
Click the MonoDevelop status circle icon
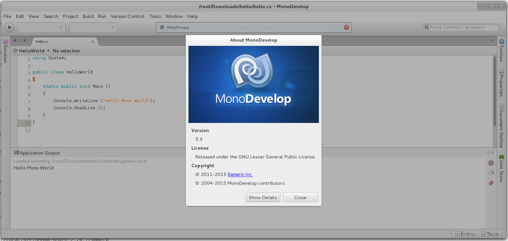162,27
